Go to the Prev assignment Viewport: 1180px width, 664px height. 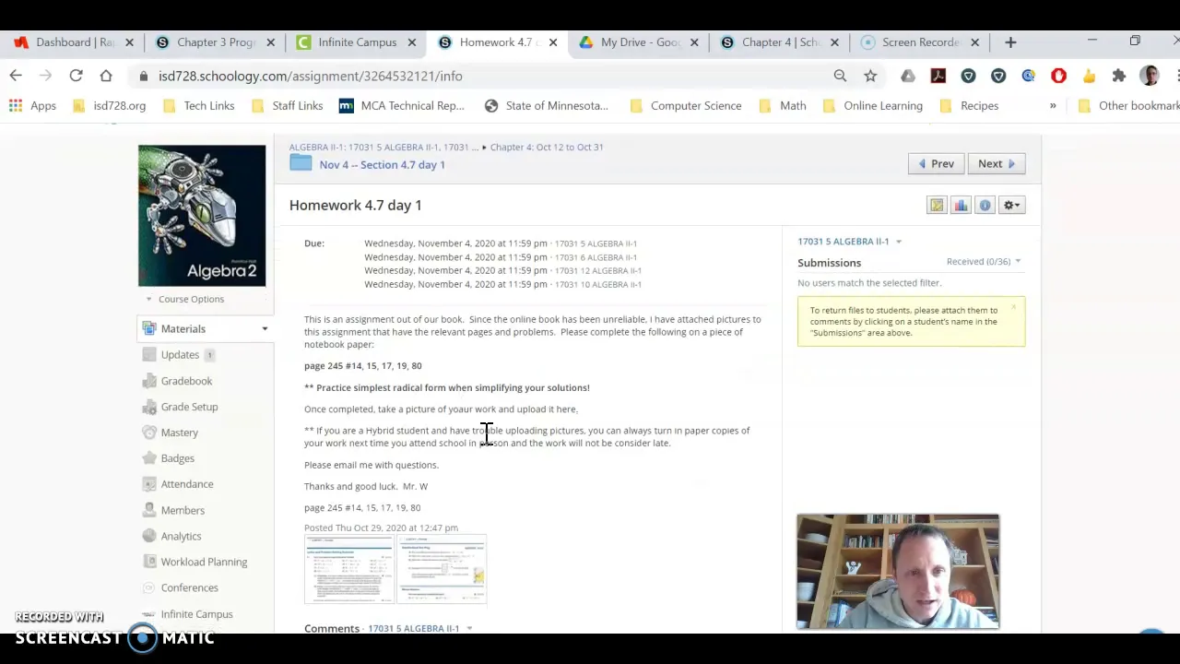pos(936,163)
